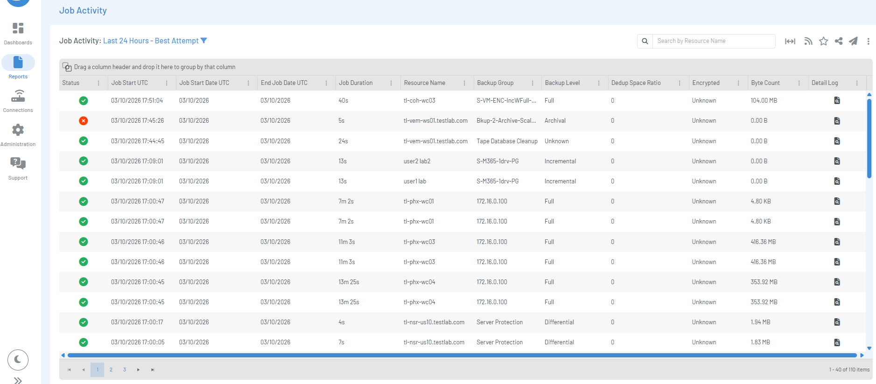Open the Support chat section

click(18, 169)
